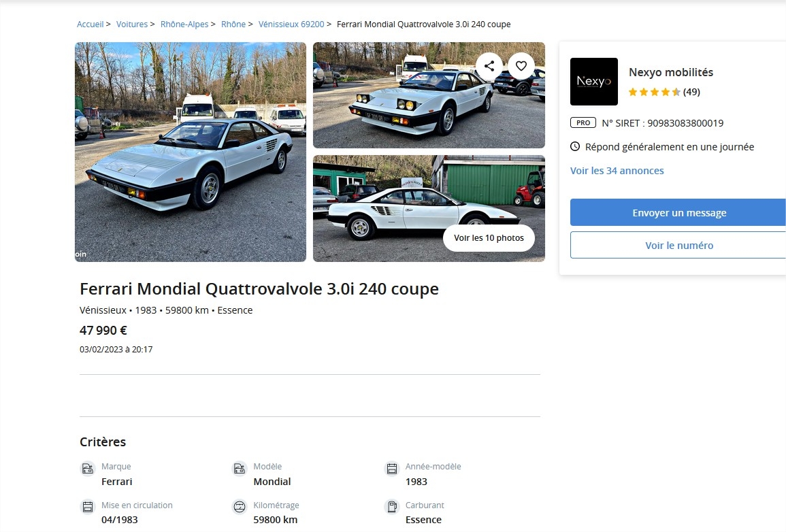This screenshot has width=786, height=532.
Task: Save listing with the heart icon
Action: pyautogui.click(x=521, y=66)
